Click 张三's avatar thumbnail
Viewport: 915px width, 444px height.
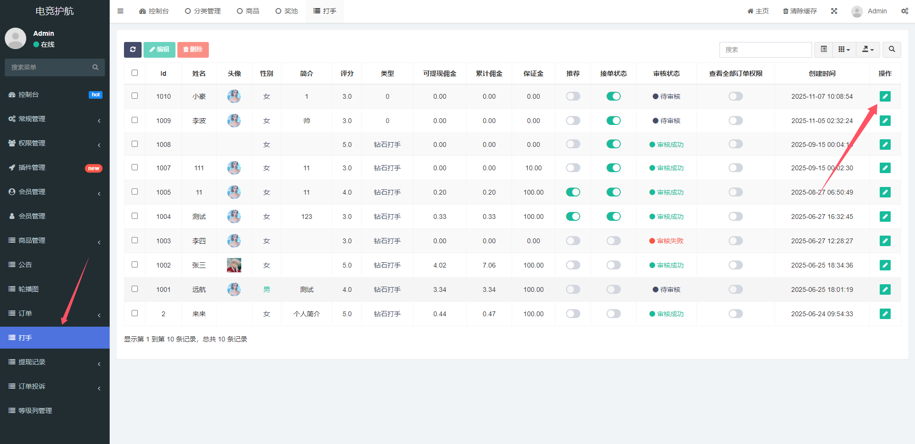point(234,265)
